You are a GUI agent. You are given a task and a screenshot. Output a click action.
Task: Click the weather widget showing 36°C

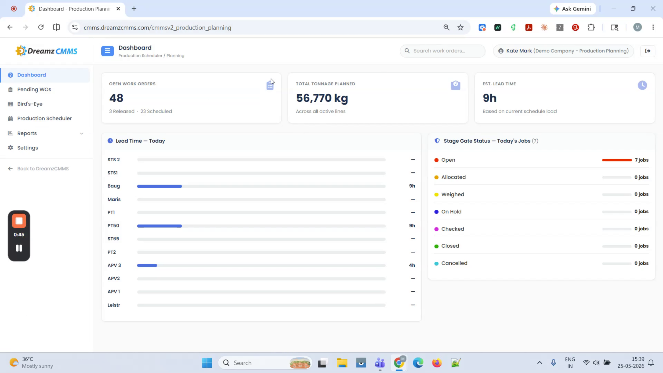(31, 363)
